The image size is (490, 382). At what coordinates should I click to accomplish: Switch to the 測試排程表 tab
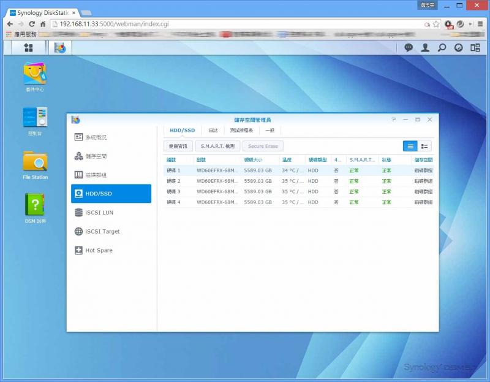tap(241, 131)
